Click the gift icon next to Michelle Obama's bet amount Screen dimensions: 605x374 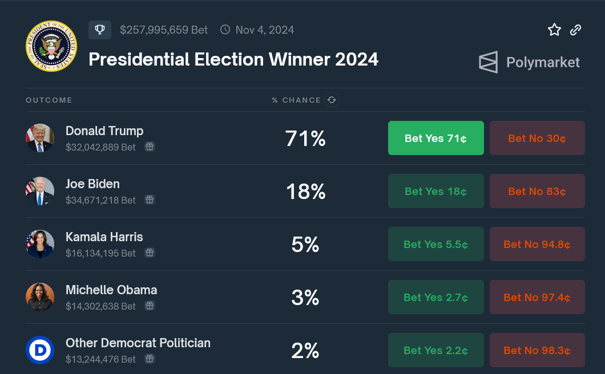coord(150,306)
